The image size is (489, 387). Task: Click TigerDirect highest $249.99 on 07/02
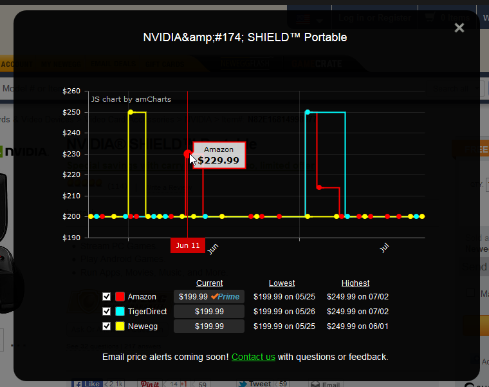[x=358, y=312]
